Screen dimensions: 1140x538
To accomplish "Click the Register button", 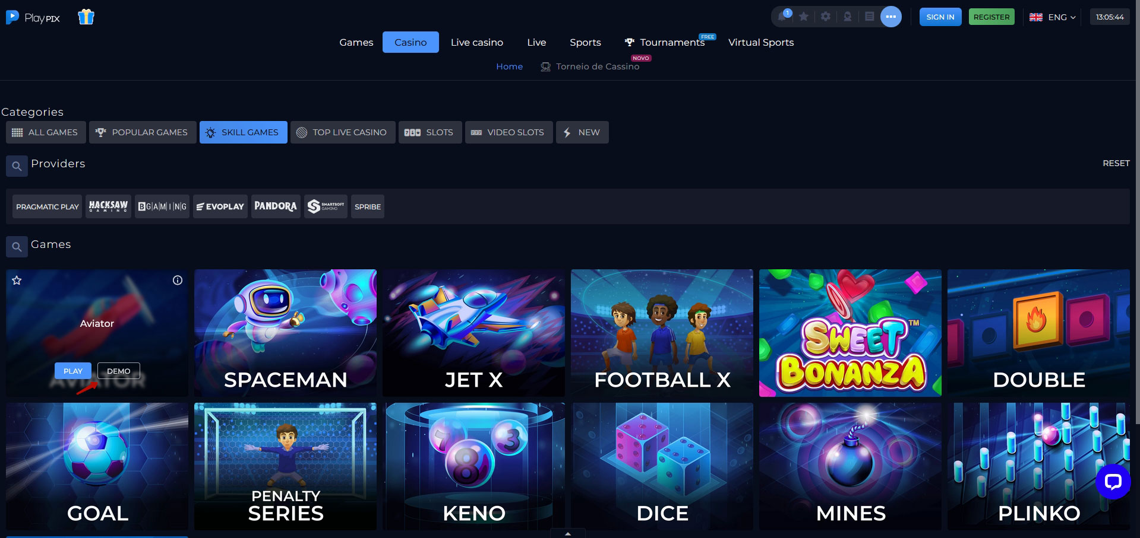I will click(x=991, y=17).
